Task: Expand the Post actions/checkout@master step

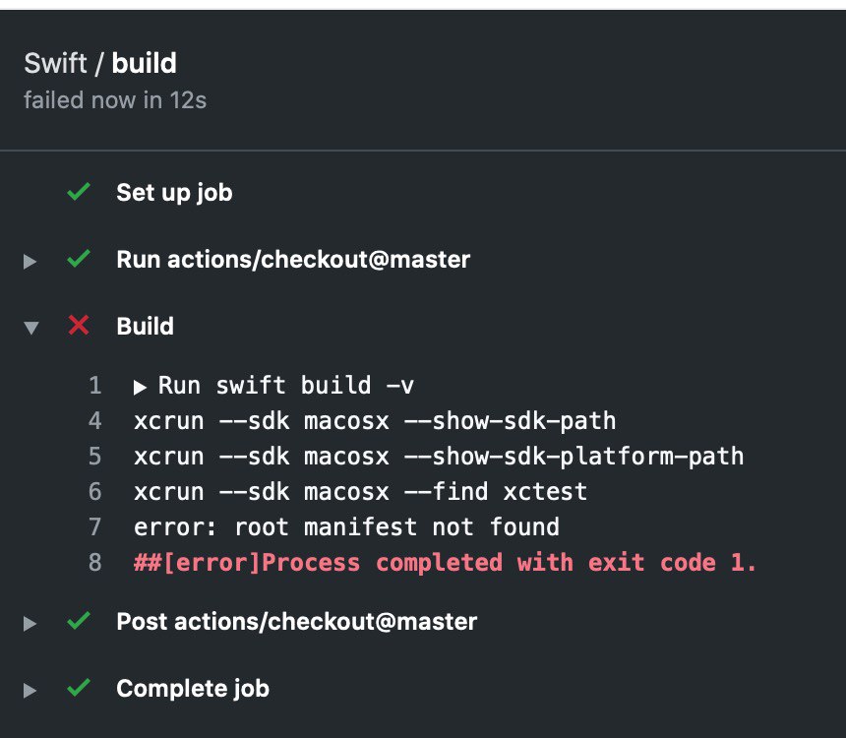Action: 30,624
